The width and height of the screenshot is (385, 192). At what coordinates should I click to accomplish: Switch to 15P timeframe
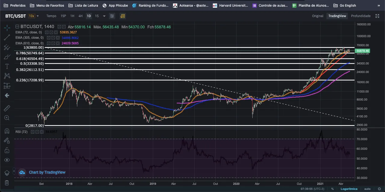(63, 16)
